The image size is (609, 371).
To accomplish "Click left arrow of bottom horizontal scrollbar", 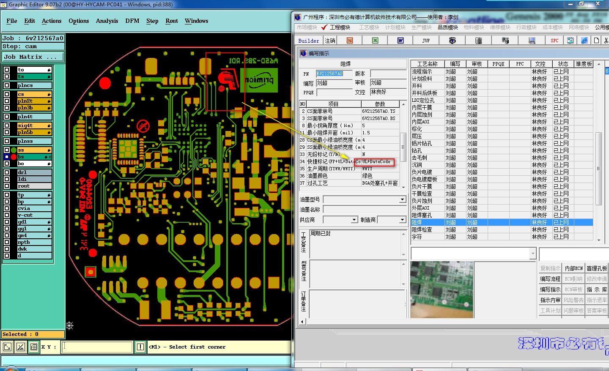I will click(x=302, y=322).
